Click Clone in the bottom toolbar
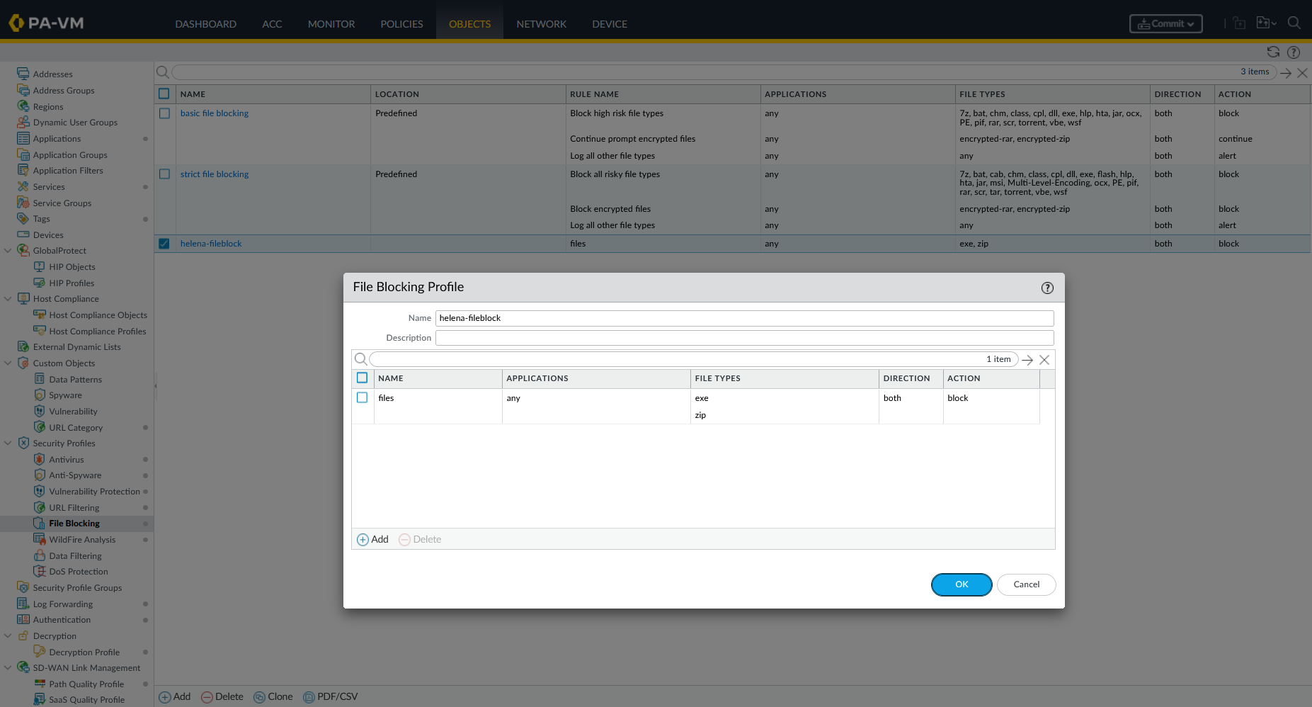Screen dimensions: 1312x707 [x=273, y=696]
